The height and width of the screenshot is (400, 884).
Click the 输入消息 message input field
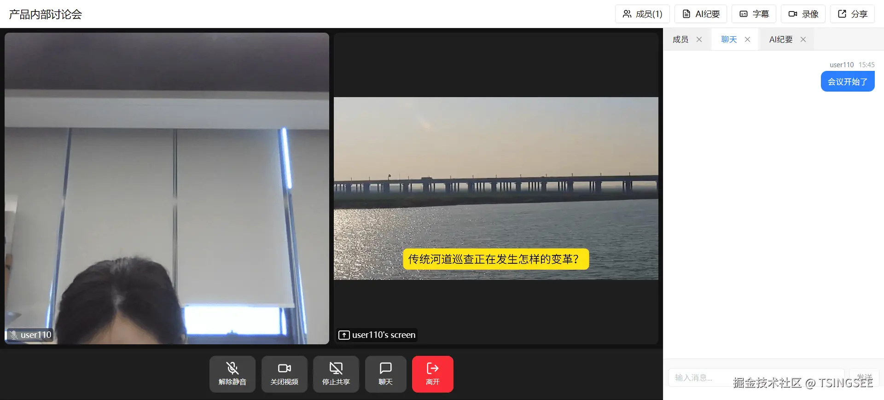[756, 377]
